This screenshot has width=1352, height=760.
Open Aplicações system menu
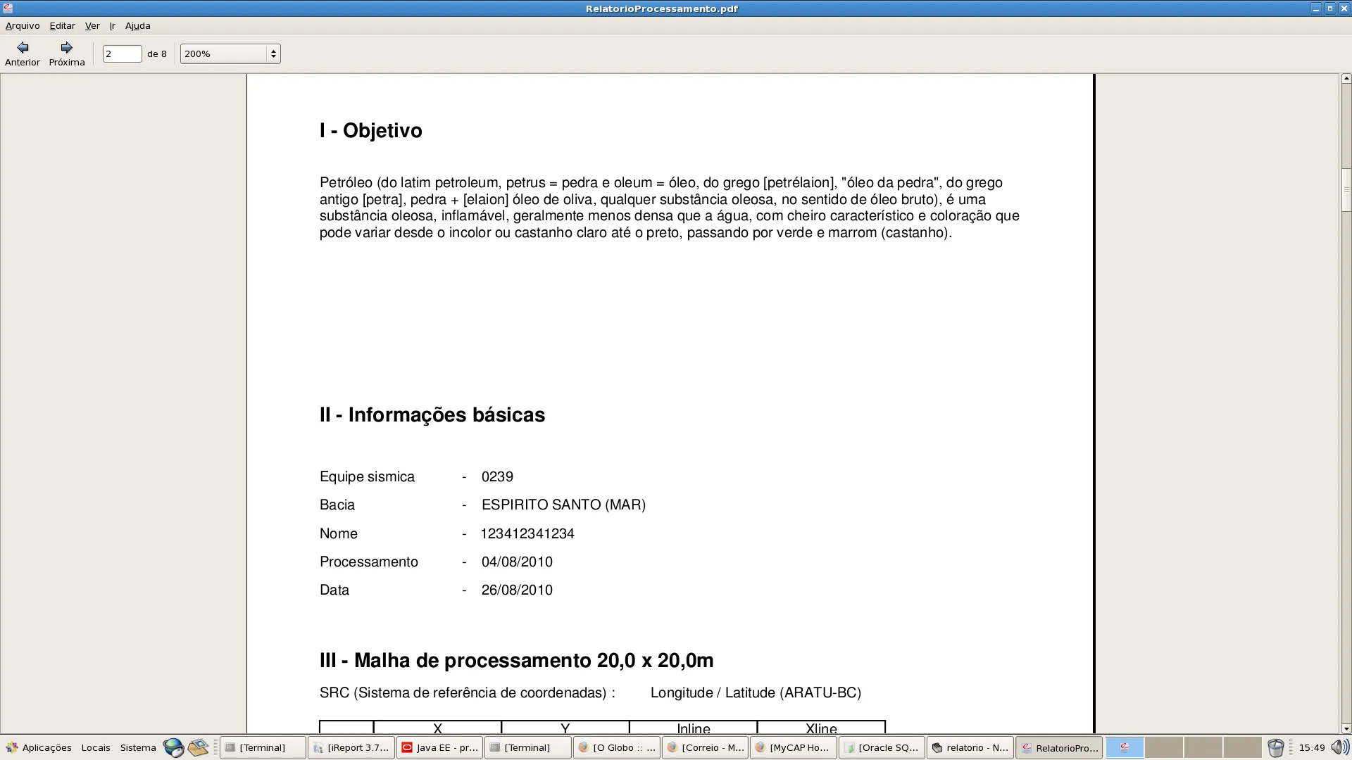point(39,747)
